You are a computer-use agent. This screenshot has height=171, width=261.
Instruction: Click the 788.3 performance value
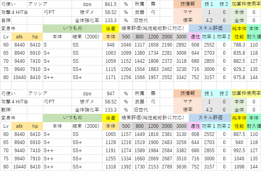[x=239, y=45]
